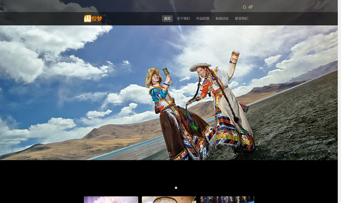The width and height of the screenshot is (341, 203).
Task: Open the Weibo social icon
Action: [251, 7]
